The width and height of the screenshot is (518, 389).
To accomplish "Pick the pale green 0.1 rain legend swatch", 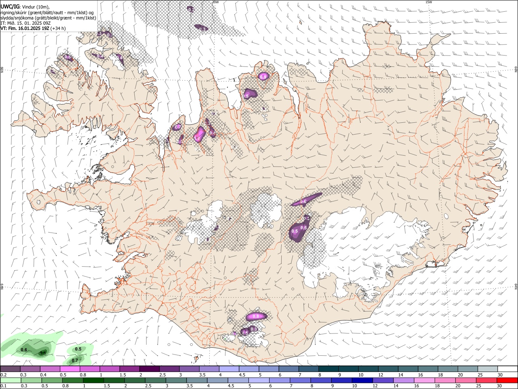I will (x=11, y=380).
